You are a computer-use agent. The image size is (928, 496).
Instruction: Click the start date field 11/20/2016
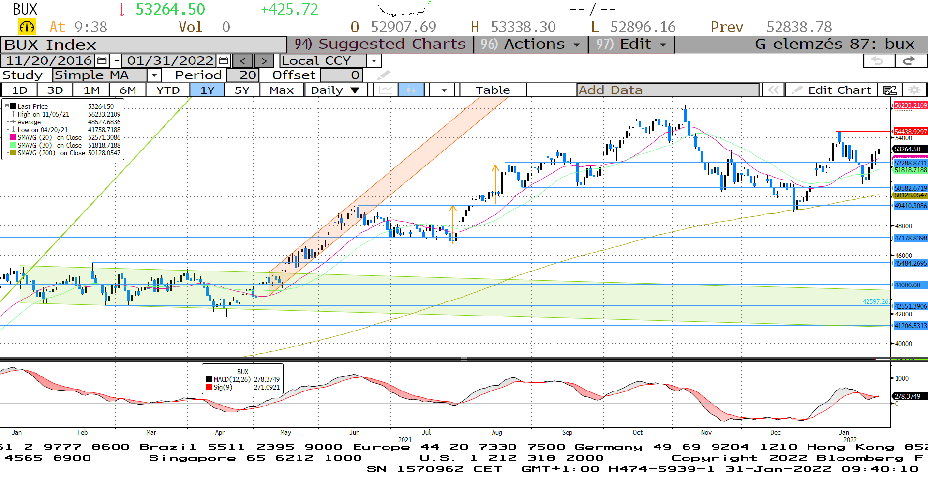(48, 61)
